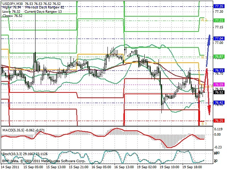Select the green 76.87 R1 price tag
This screenshot has height=170, width=227.
tap(219, 57)
